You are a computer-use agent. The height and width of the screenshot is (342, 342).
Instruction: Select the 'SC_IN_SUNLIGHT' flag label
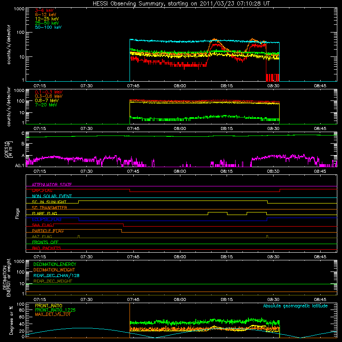[x=49, y=202]
